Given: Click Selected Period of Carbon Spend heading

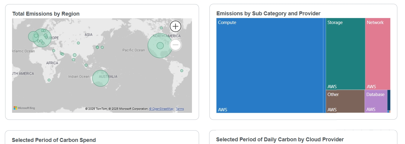Looking at the screenshot, I should 54,140.
